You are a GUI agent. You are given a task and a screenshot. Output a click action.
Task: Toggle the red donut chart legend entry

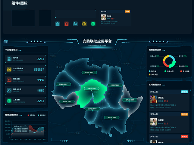tap(185, 71)
